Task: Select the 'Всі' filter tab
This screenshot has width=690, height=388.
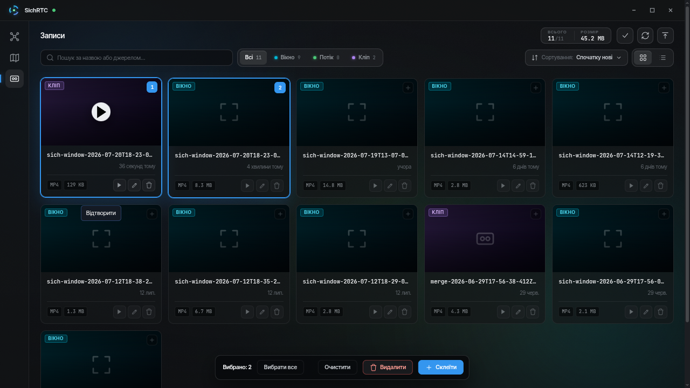Action: coord(253,58)
